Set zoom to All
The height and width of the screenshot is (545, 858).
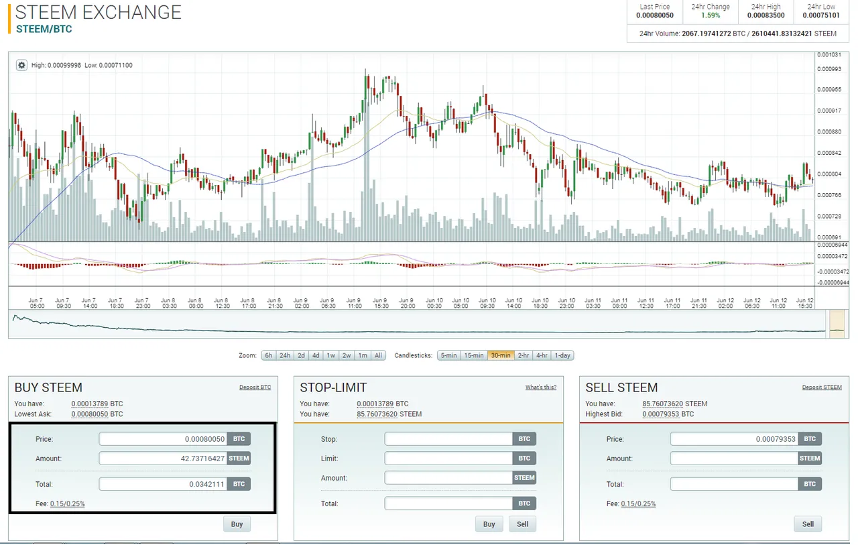click(379, 355)
